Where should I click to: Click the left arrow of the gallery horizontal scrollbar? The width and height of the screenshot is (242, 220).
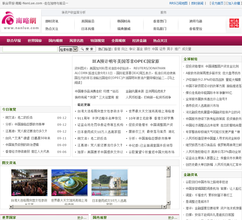[11, 207]
